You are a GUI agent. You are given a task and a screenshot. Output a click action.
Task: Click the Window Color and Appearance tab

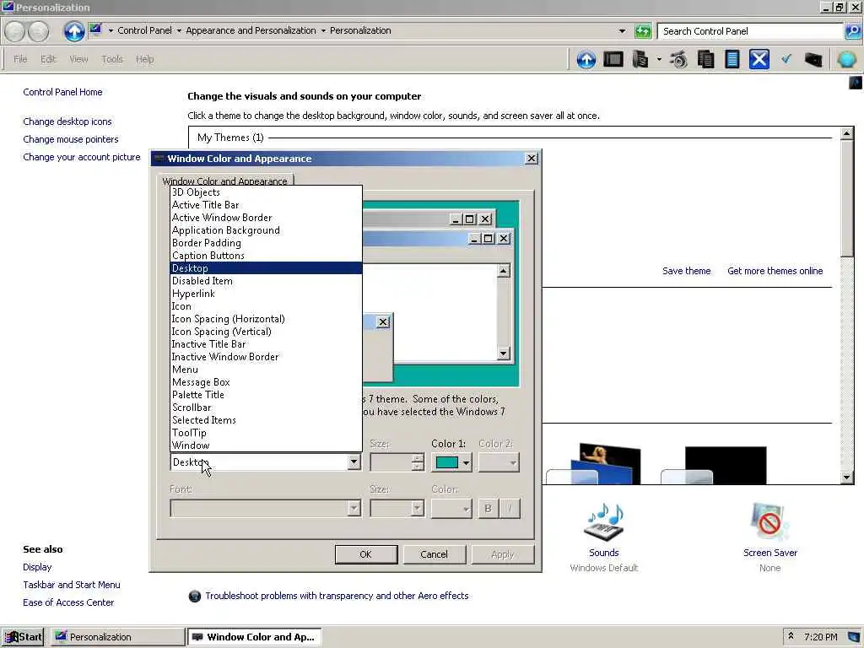click(224, 181)
